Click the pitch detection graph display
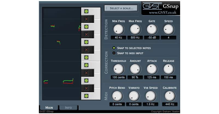 coord(62,54)
